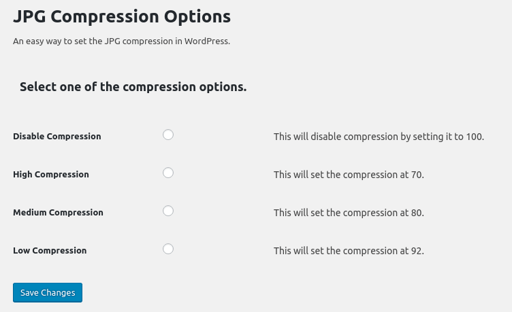Click the Save Changes button
The width and height of the screenshot is (512, 312).
48,292
